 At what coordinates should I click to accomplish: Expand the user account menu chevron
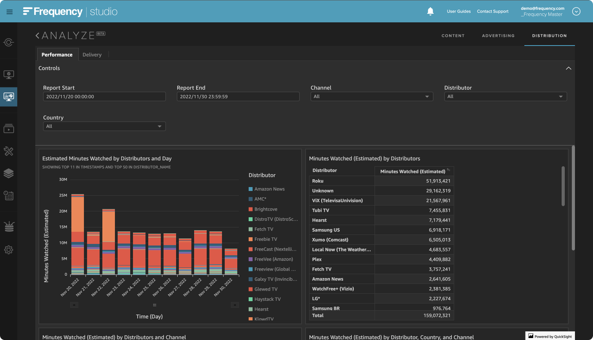(x=576, y=11)
